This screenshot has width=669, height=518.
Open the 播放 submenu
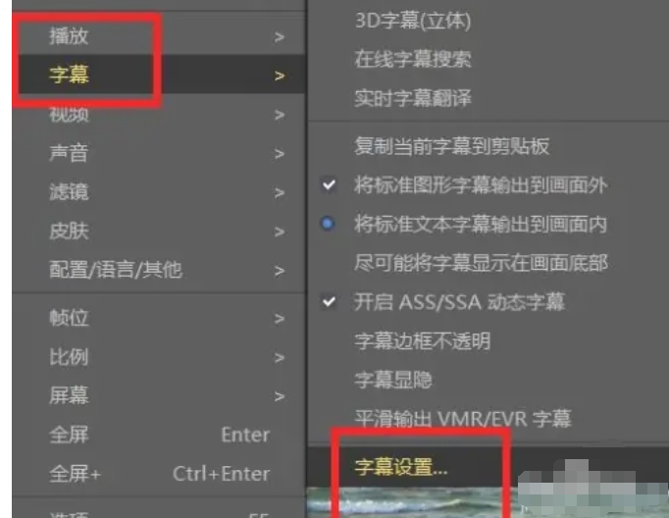coord(159,36)
